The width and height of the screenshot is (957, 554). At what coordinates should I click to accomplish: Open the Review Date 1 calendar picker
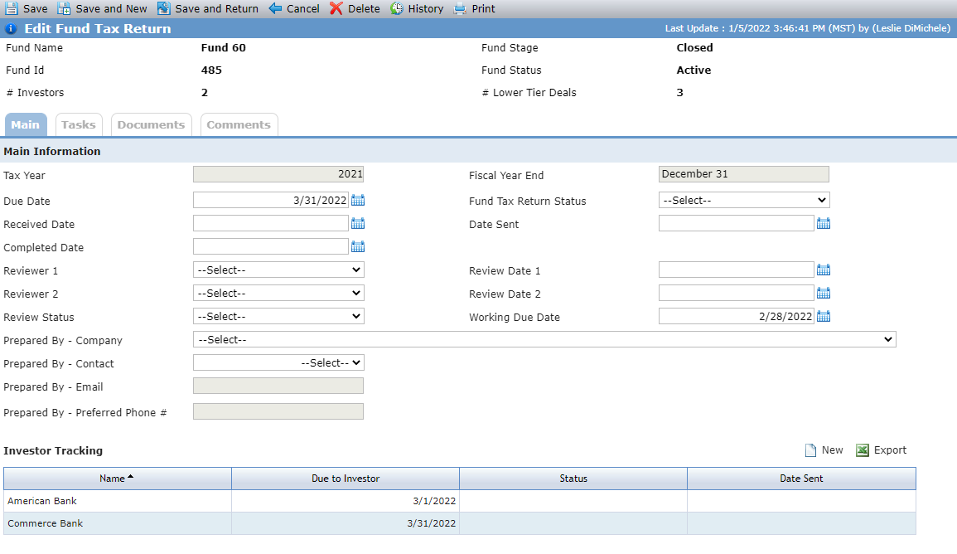tap(824, 270)
